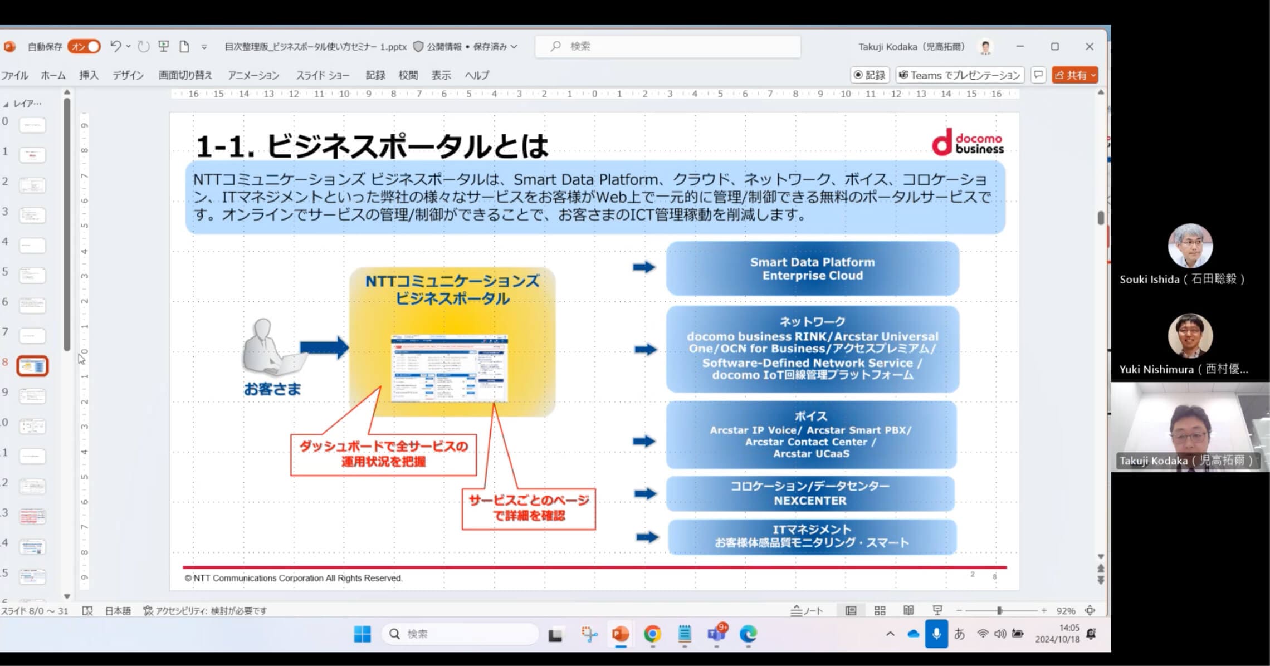Image resolution: width=1270 pixels, height=666 pixels.
Task: Click the New file icon in quick access
Action: click(184, 47)
